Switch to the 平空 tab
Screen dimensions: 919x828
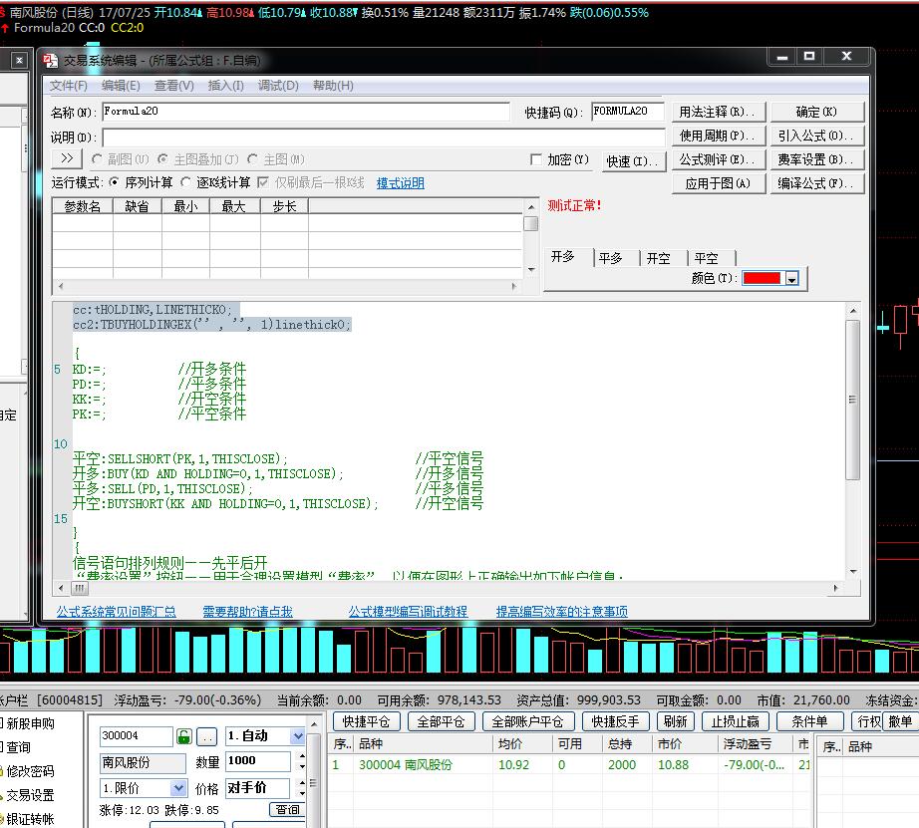[707, 258]
